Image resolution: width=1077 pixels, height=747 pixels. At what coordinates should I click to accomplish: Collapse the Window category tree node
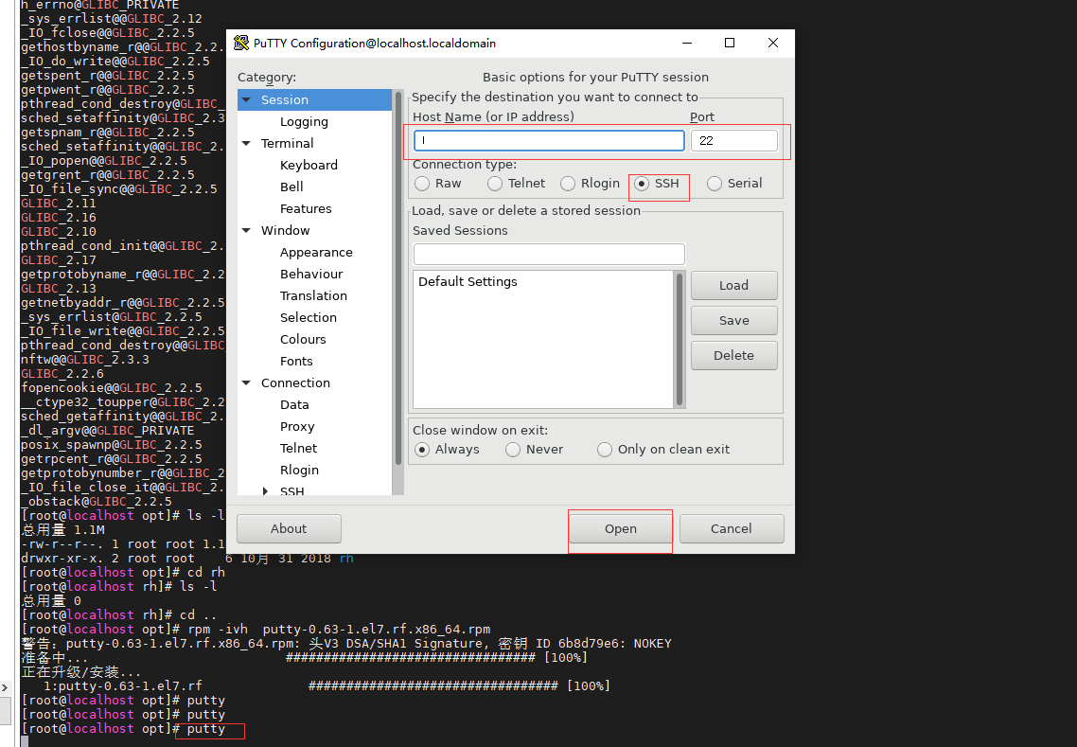[x=247, y=230]
